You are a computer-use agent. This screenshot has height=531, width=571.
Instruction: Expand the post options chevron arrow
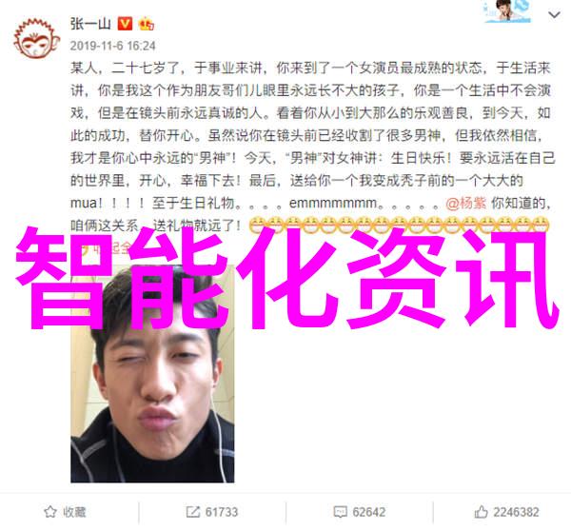554,14
